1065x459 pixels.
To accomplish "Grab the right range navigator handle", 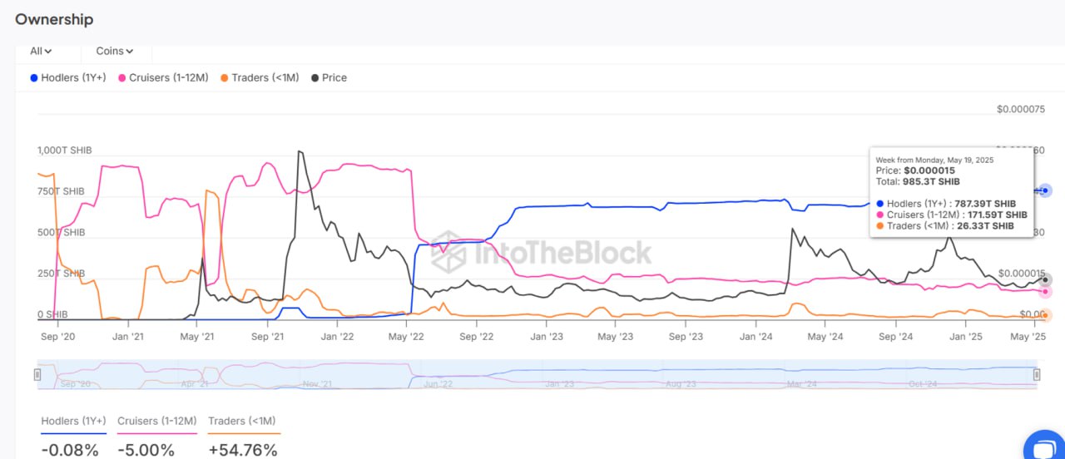I will coord(1037,374).
